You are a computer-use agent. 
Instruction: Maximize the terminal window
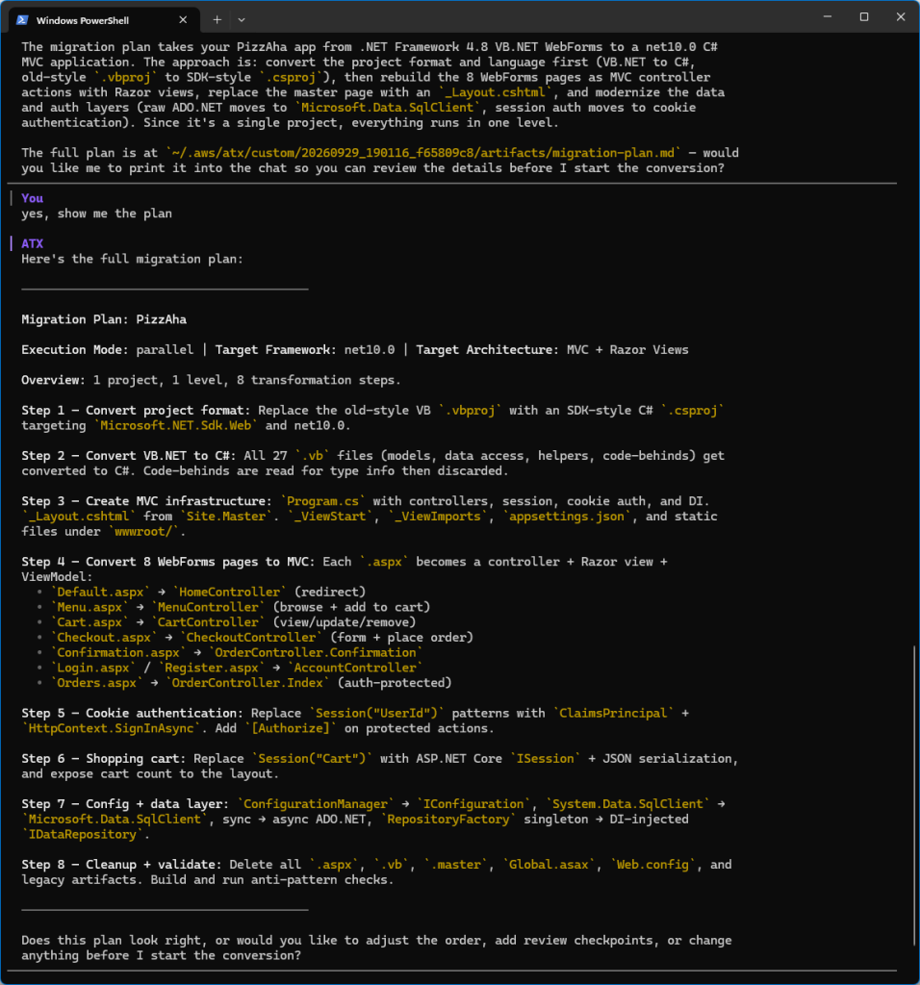point(864,17)
